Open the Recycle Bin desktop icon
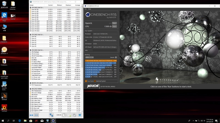This screenshot has width=220, height=123. point(4,5)
